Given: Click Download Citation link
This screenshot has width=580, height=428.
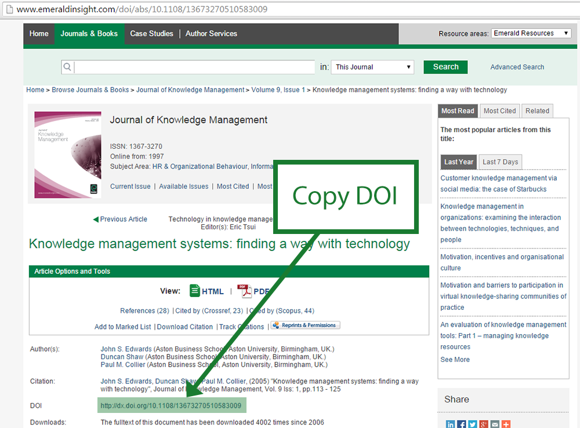Looking at the screenshot, I should point(185,327).
